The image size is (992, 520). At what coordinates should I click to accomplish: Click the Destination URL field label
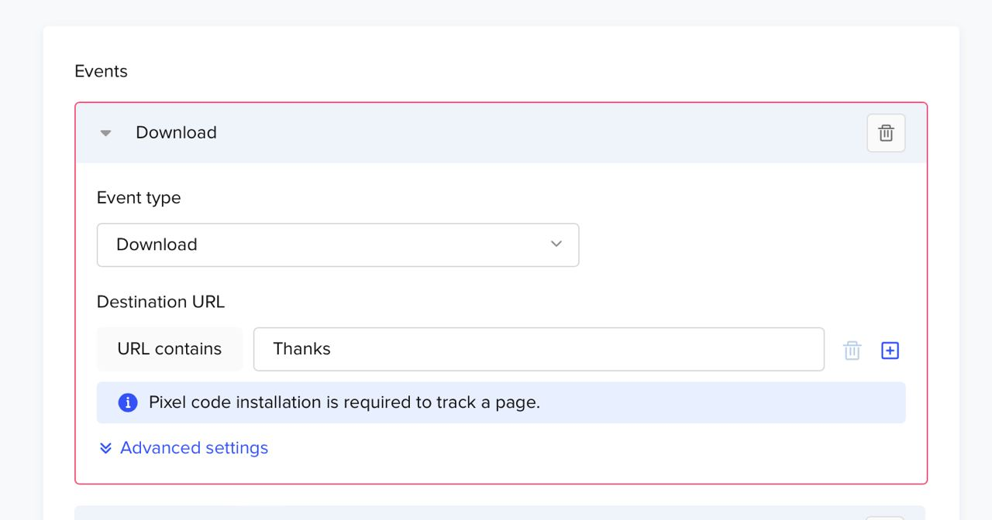coord(160,302)
